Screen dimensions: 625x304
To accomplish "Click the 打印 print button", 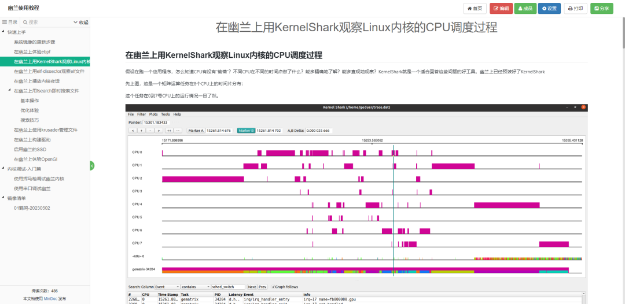I will click(575, 8).
